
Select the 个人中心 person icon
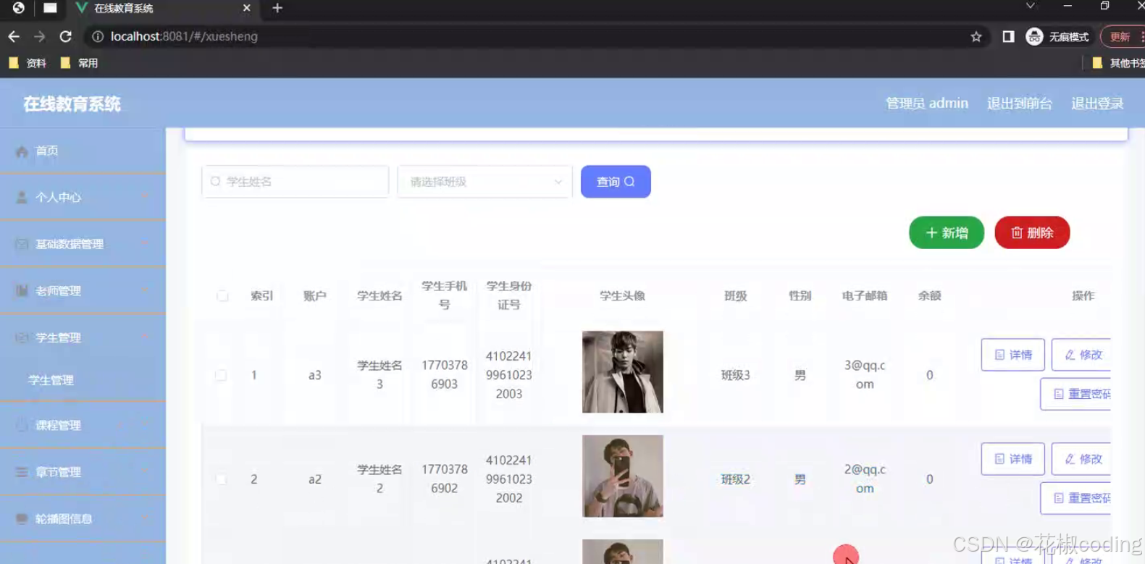tap(22, 198)
